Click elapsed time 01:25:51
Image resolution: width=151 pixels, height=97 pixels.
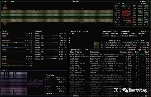(x=115, y=36)
